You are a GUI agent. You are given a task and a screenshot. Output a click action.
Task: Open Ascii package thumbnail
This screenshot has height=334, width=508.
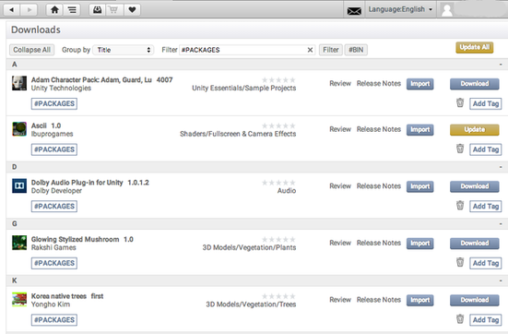click(19, 129)
